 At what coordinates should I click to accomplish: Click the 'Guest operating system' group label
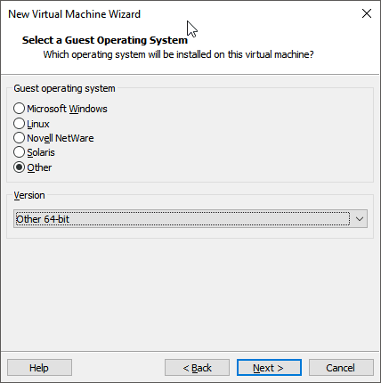(64, 88)
